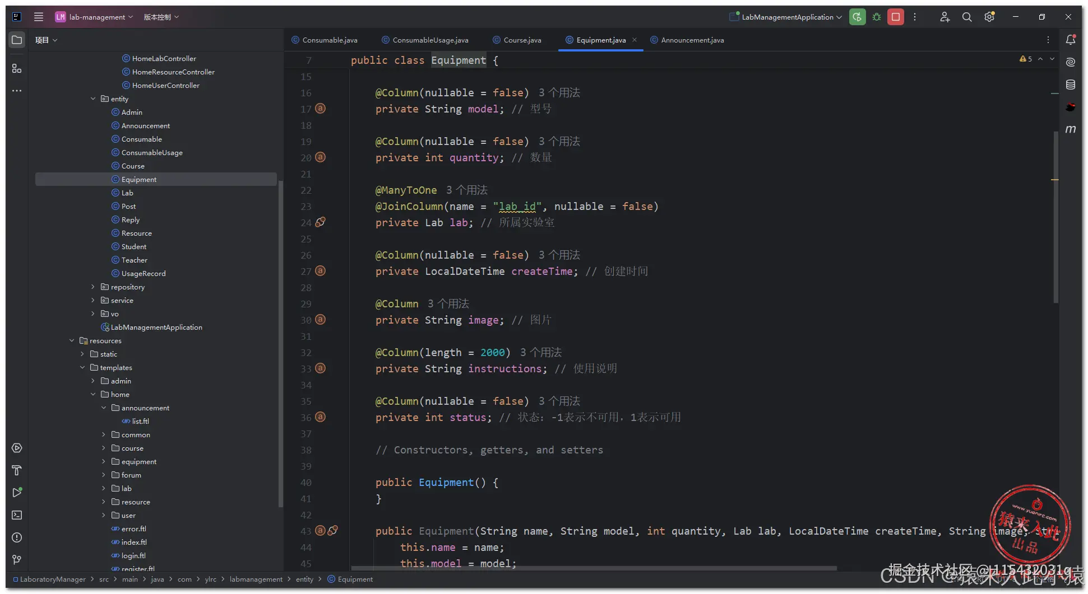
Task: Open Search Everywhere magnifier
Action: (x=967, y=17)
